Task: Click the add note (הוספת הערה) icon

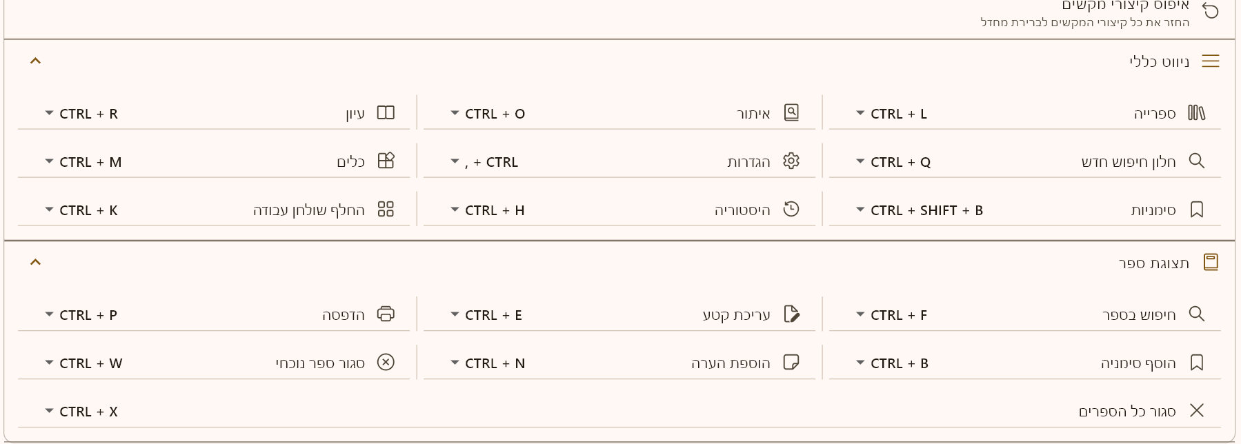Action: pyautogui.click(x=791, y=363)
